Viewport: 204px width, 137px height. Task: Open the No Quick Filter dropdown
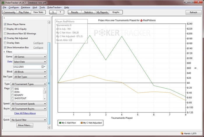click(29, 120)
